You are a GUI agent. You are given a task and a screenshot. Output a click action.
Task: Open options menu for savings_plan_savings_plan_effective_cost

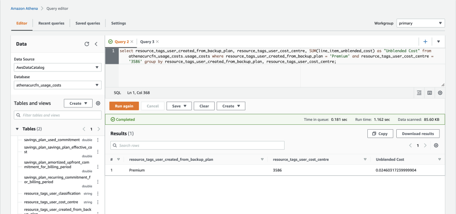(98, 152)
